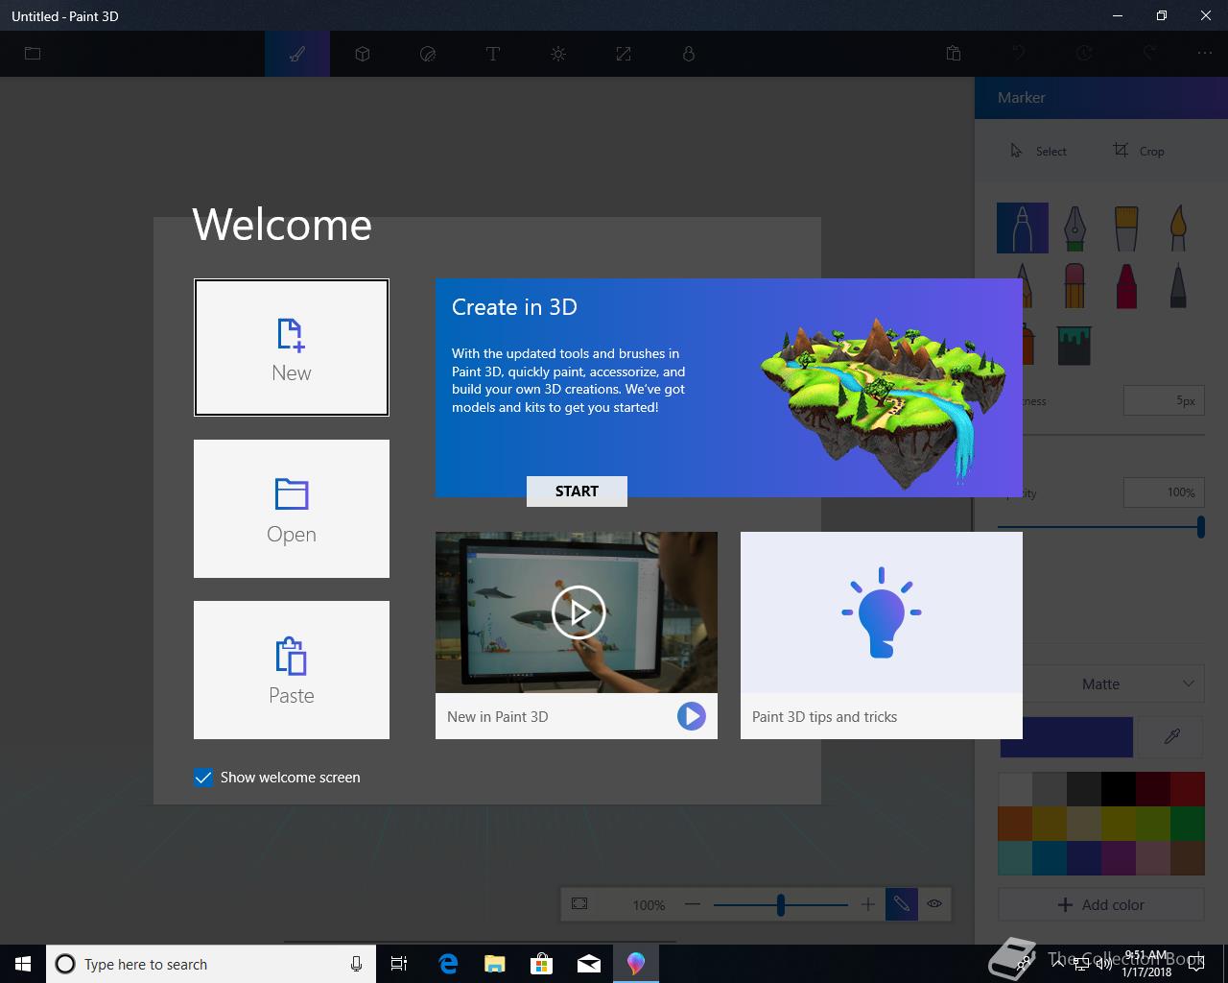The image size is (1228, 983).
Task: Click the 100% zoom value
Action: click(x=649, y=905)
